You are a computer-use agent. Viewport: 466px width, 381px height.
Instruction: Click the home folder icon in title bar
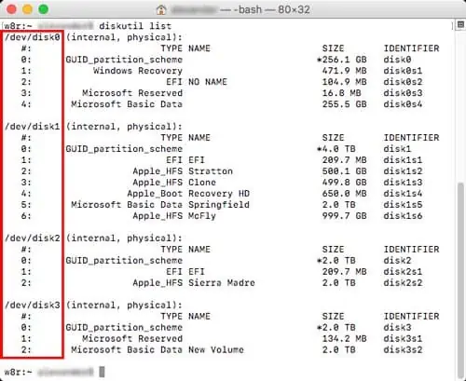[161, 9]
